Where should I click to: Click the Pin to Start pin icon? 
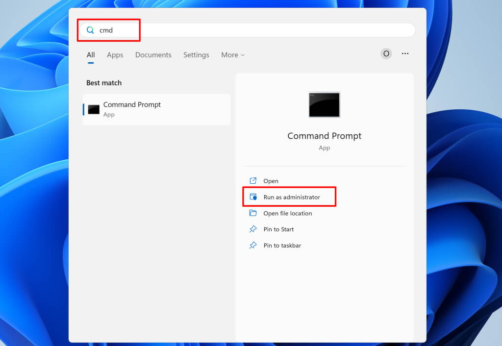pos(253,229)
